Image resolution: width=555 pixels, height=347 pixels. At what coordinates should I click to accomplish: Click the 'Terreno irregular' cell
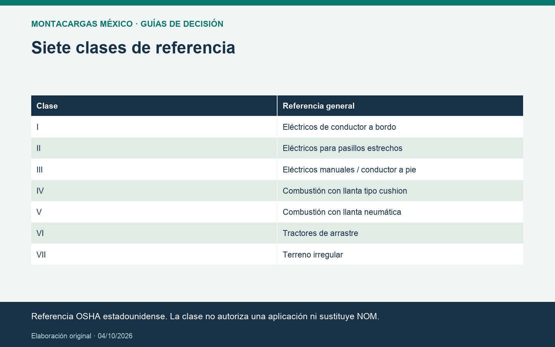click(400, 255)
